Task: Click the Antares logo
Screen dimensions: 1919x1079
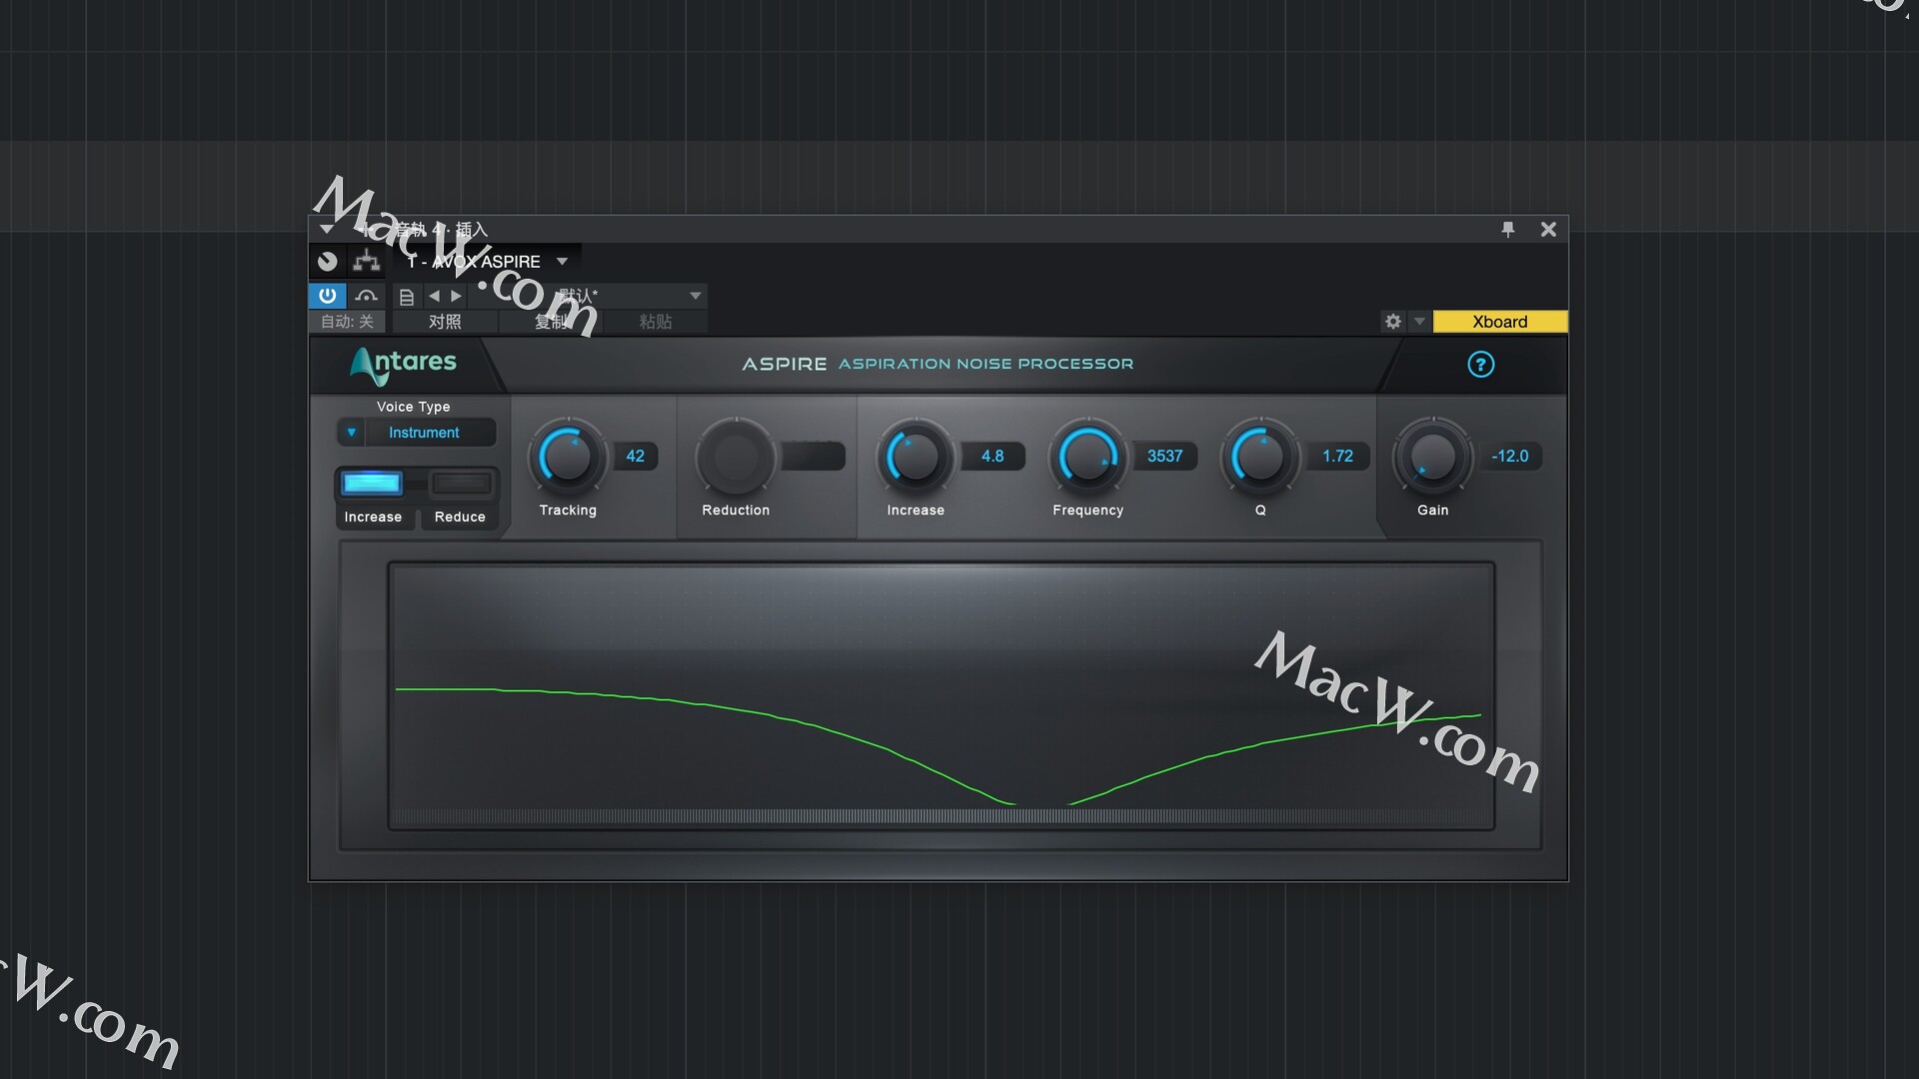Action: click(403, 365)
